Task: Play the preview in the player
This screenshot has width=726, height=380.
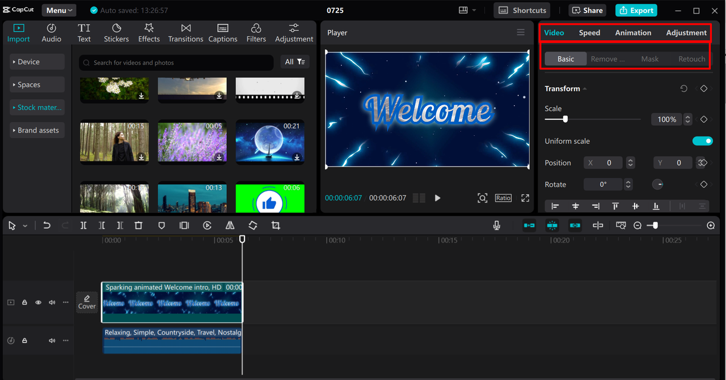Action: pos(437,198)
